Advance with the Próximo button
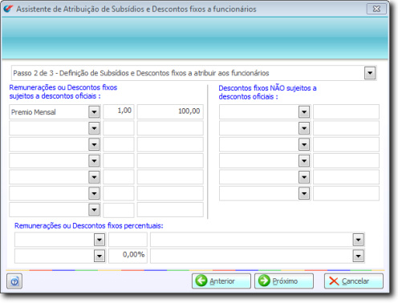Image resolution: width=398 pixels, height=303 pixels. [284, 281]
